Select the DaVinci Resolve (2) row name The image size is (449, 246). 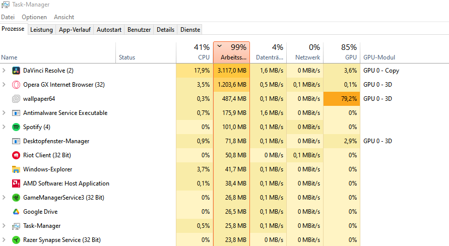[x=48, y=71]
